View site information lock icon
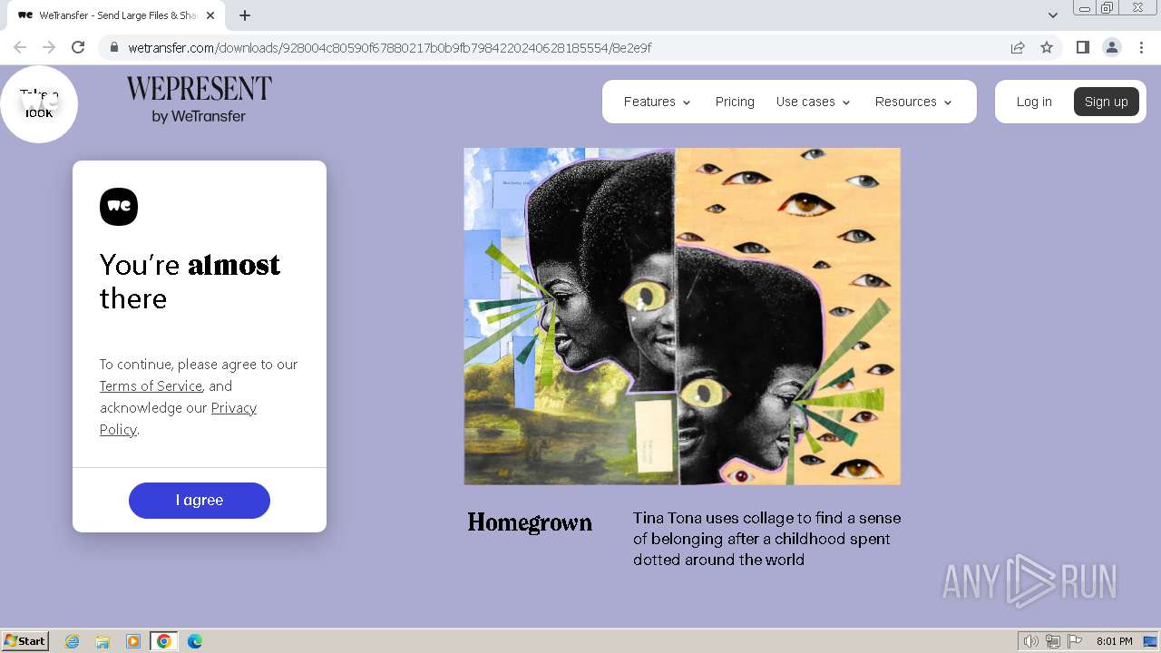Screen dimensions: 1161x653 [x=113, y=48]
